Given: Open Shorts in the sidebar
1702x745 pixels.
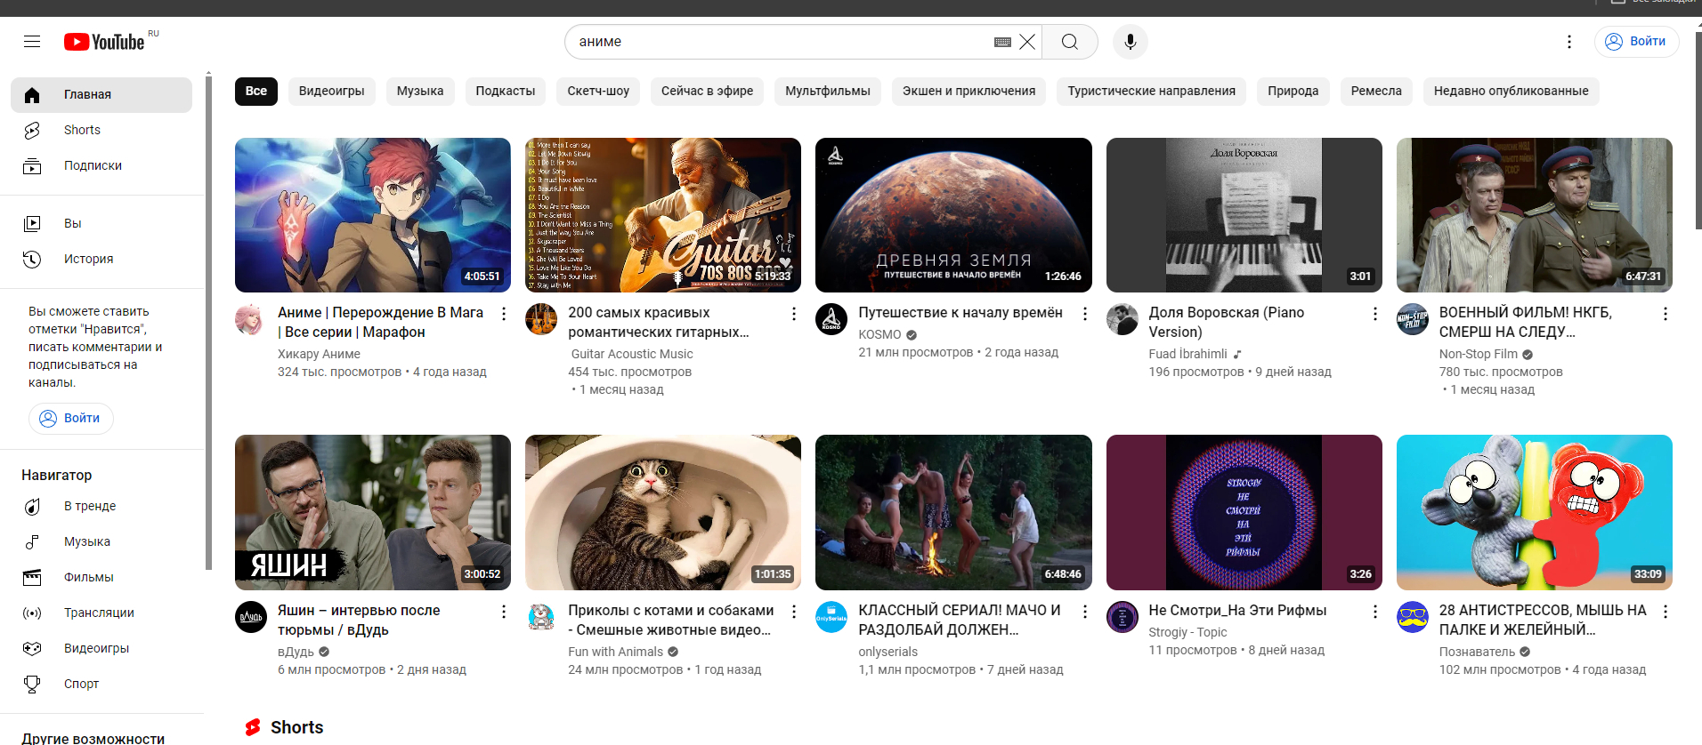Looking at the screenshot, I should pos(82,130).
